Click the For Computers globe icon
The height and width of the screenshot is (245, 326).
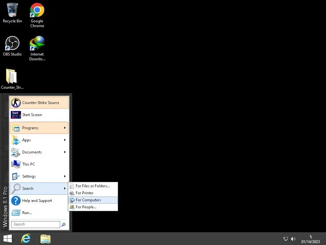(x=72, y=200)
